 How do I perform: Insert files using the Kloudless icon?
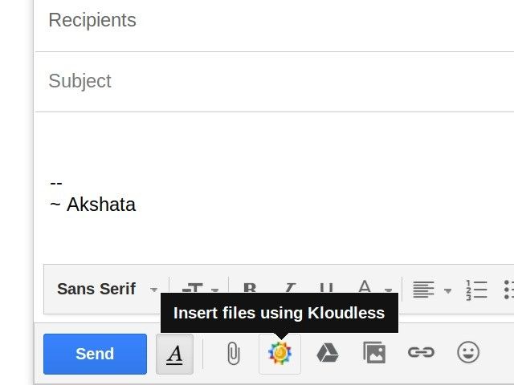[279, 353]
